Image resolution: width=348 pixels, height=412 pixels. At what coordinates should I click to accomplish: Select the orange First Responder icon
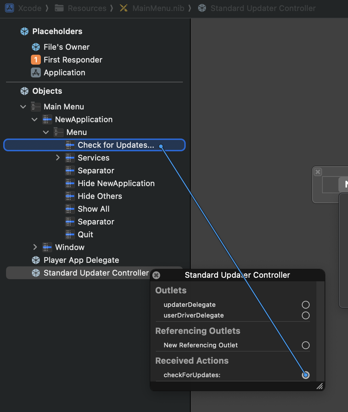36,60
